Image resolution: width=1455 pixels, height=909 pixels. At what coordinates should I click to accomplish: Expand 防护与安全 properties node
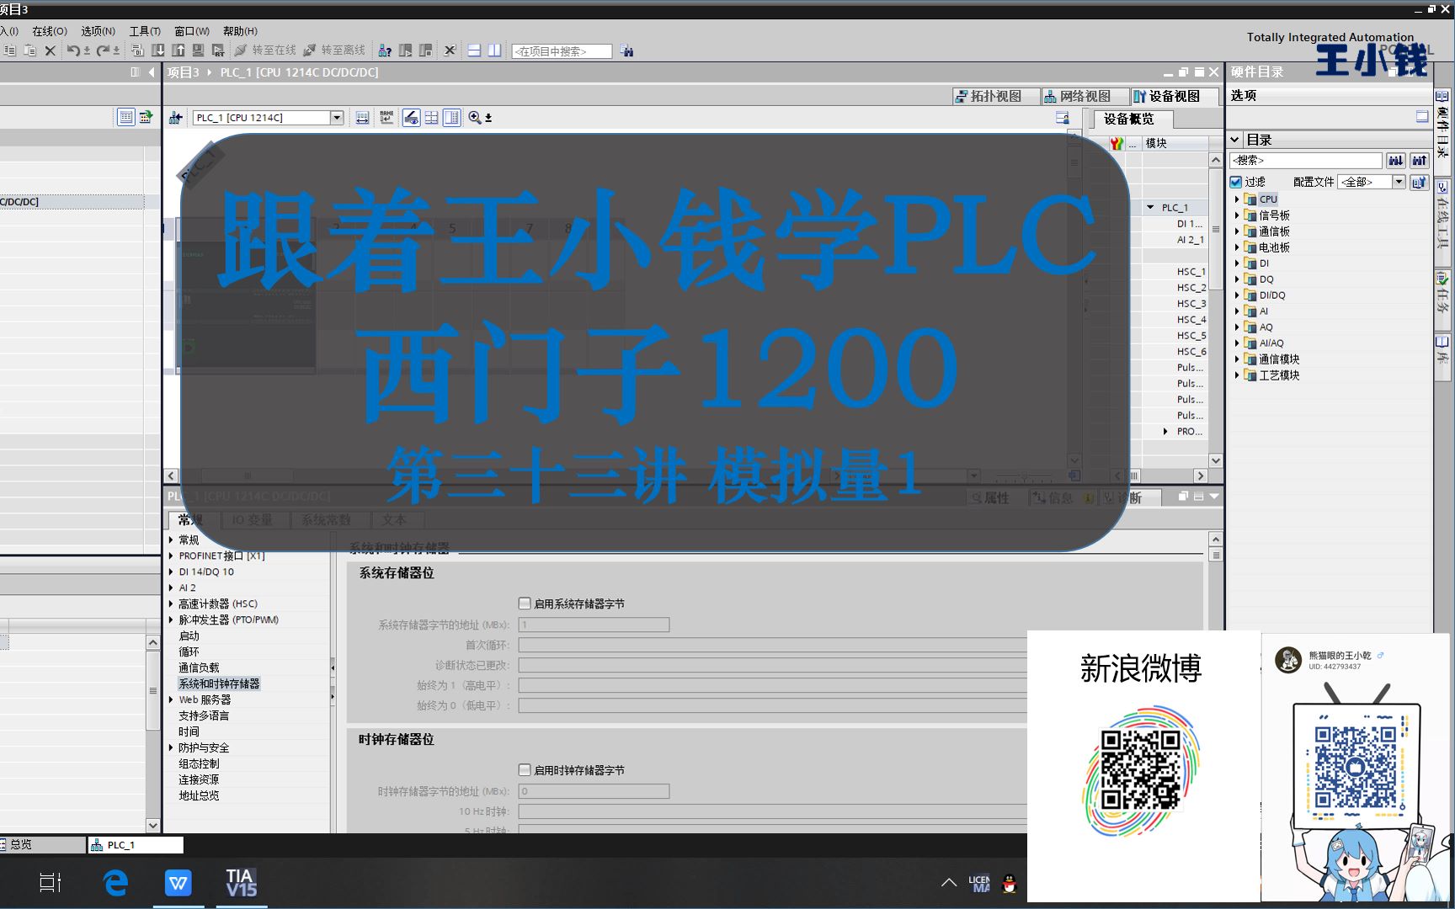(171, 747)
